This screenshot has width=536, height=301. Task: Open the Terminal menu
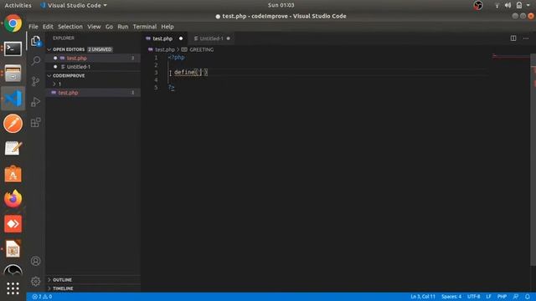click(x=145, y=27)
